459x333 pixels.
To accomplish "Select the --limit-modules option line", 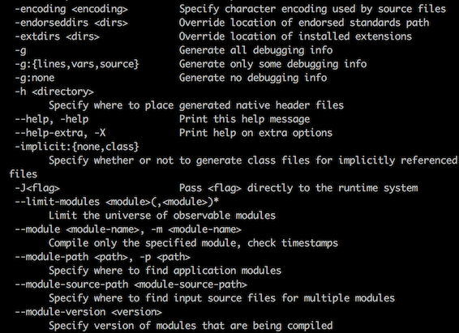I will click(x=117, y=202).
